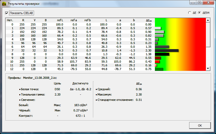
Task: Close the Результаты проверки window
Action: coord(208,3)
